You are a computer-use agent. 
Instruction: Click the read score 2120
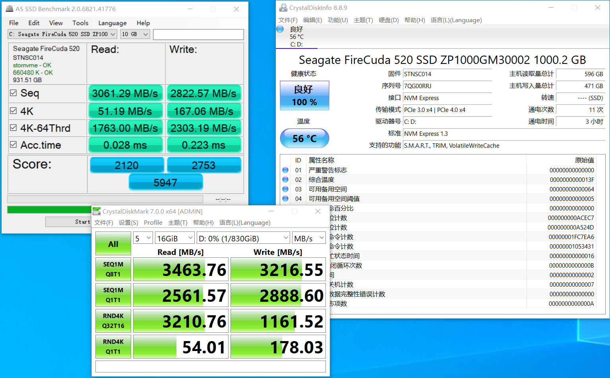[x=127, y=165]
